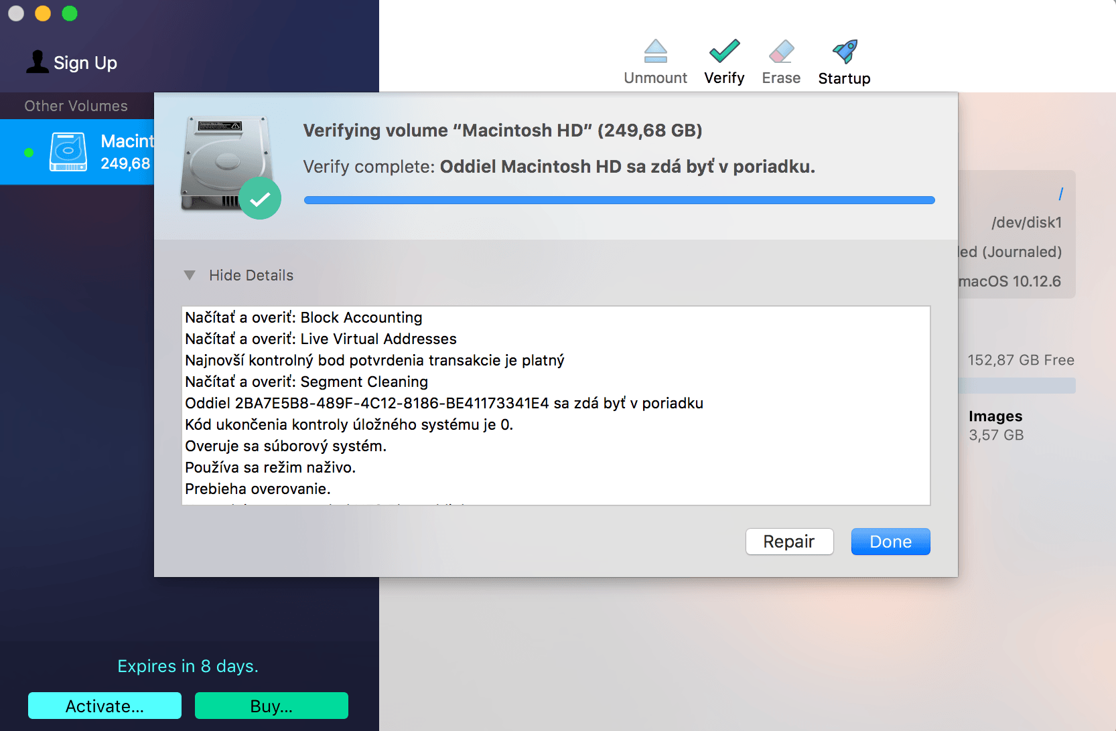Click the 'Verify complete' status message
Screen dimensions: 1116x731
coord(559,166)
